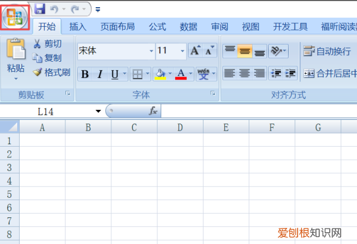The width and height of the screenshot is (357, 244).
Task: Select row 5 header
Action: (10, 194)
